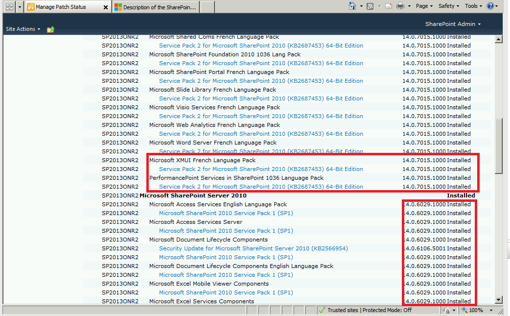Select Microsoft Visio Services French Language Pack text
The image size is (510, 316).
214,107
